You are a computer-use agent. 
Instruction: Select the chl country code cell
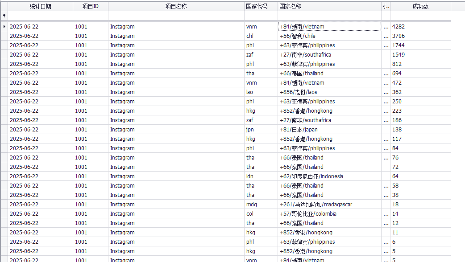tap(261, 36)
